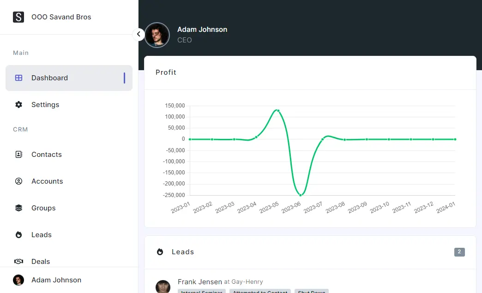Image resolution: width=482 pixels, height=293 pixels.
Task: Collapse the sidebar with the chevron button
Action: coord(139,34)
